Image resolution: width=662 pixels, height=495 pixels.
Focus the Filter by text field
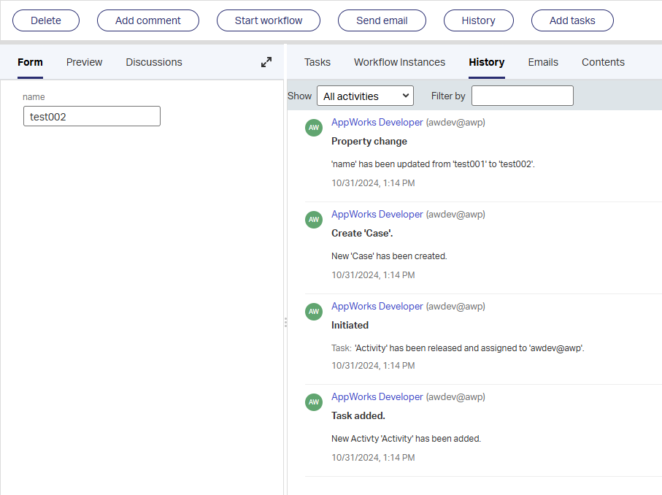[522, 96]
